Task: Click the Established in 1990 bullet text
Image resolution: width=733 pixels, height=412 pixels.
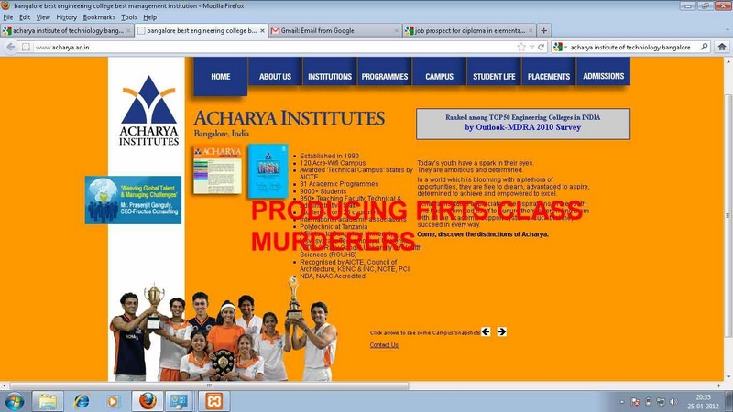Action: (x=329, y=156)
